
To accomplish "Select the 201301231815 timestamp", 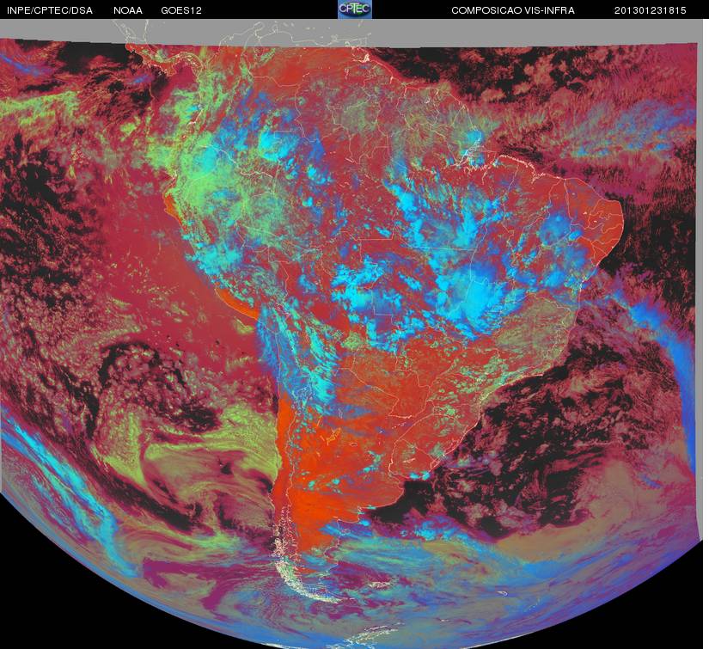I will click(x=651, y=10).
